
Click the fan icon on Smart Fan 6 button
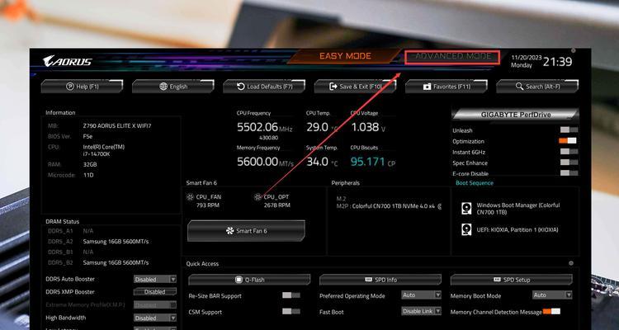tap(229, 230)
